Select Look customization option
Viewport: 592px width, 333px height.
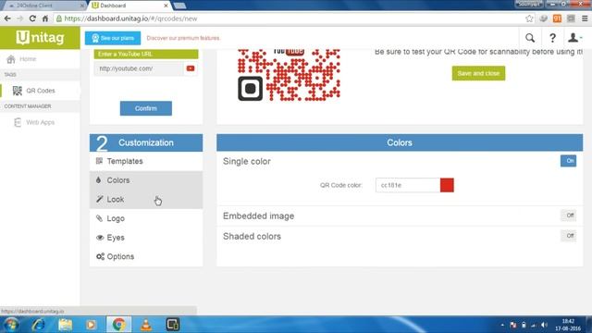point(146,199)
